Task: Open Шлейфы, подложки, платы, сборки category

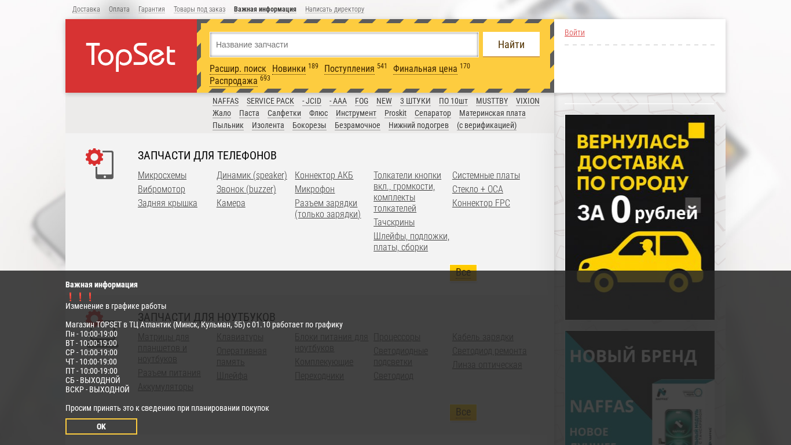Action: pos(411,242)
